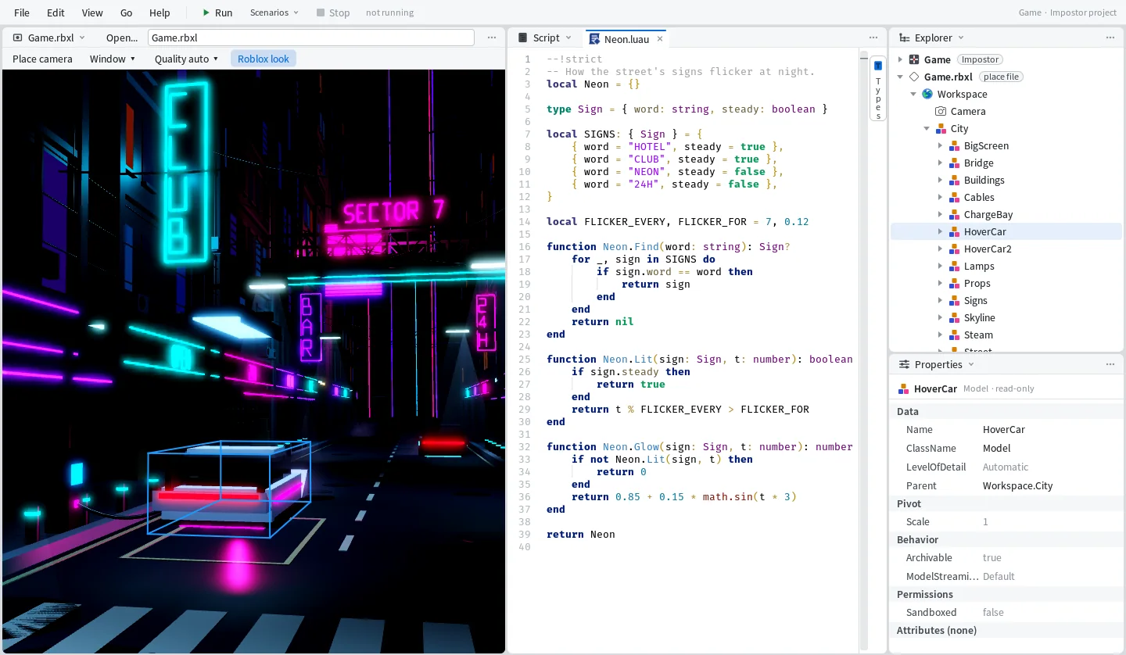Expand the Signs tree node
Screen dimensions: 1126x655
[940, 300]
